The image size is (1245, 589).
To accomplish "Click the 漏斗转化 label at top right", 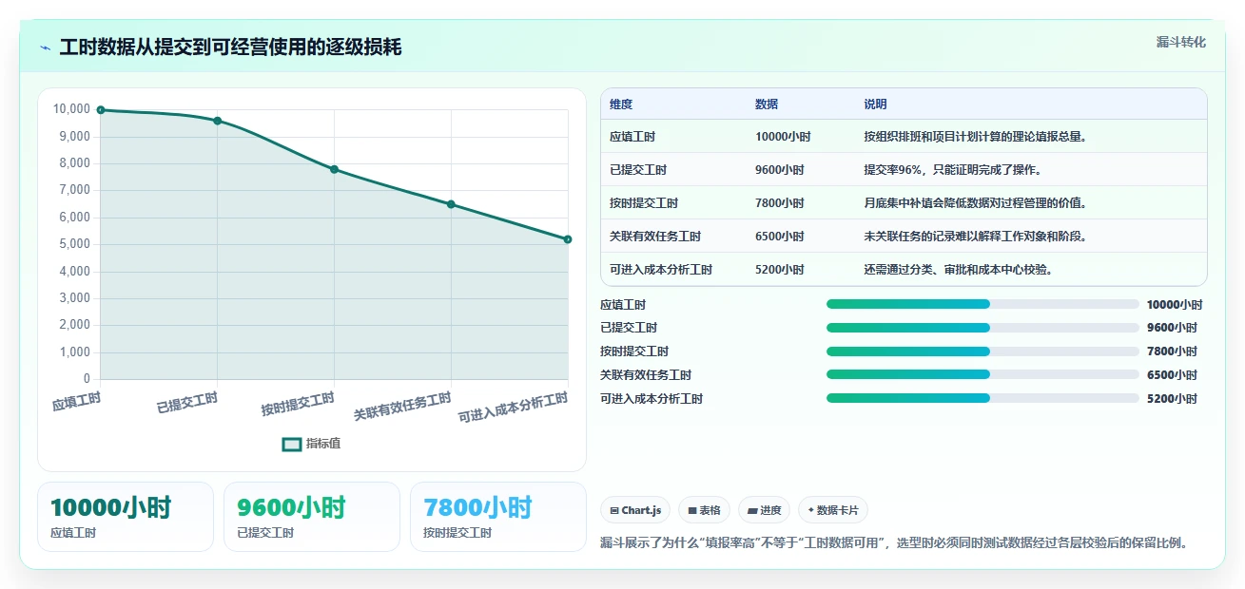I will (1181, 42).
